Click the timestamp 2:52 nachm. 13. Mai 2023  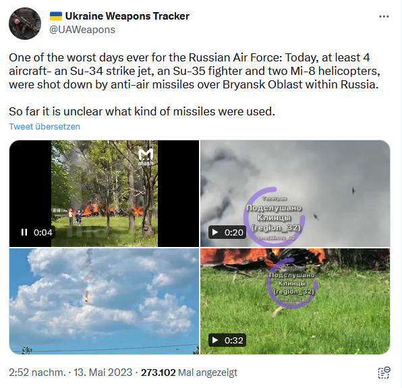coord(71,372)
